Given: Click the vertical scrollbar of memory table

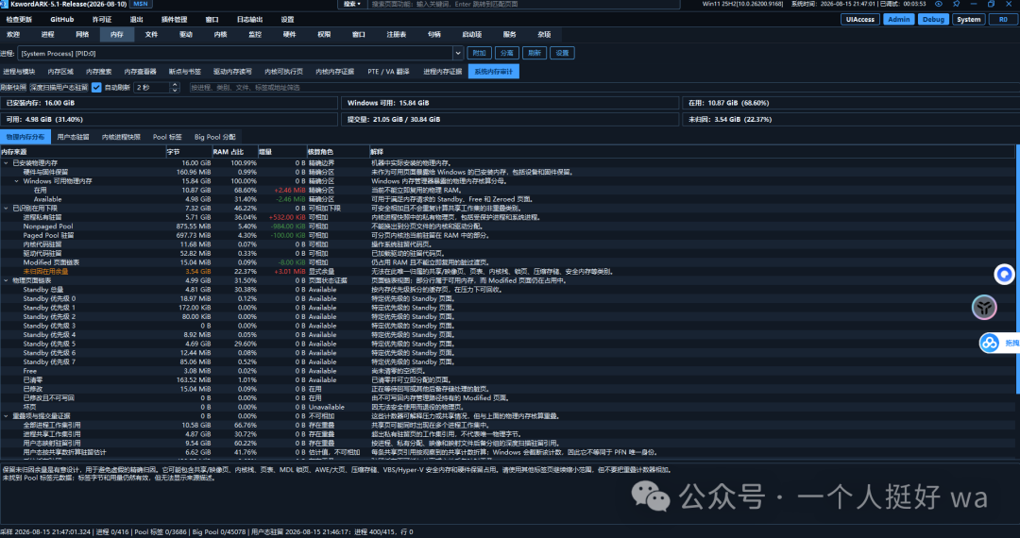Looking at the screenshot, I should coord(1017,270).
